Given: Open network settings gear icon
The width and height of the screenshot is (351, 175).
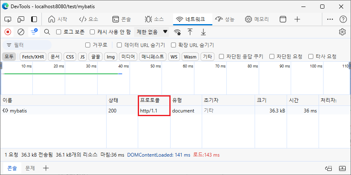Looking at the screenshot, I should pyautogui.click(x=342, y=32).
